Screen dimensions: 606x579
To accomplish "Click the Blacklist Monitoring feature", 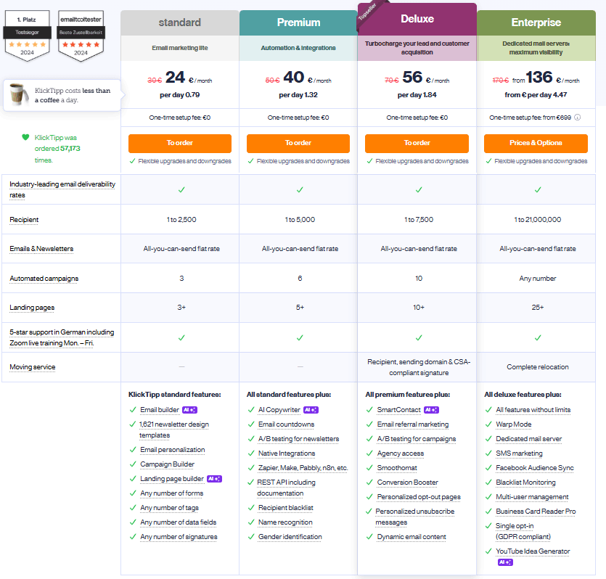I will 525,482.
